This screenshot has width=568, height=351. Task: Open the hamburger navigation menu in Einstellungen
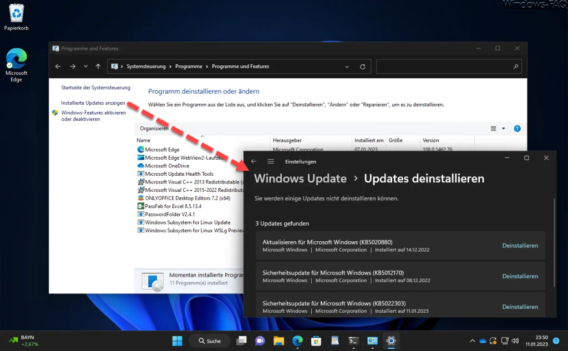point(271,161)
